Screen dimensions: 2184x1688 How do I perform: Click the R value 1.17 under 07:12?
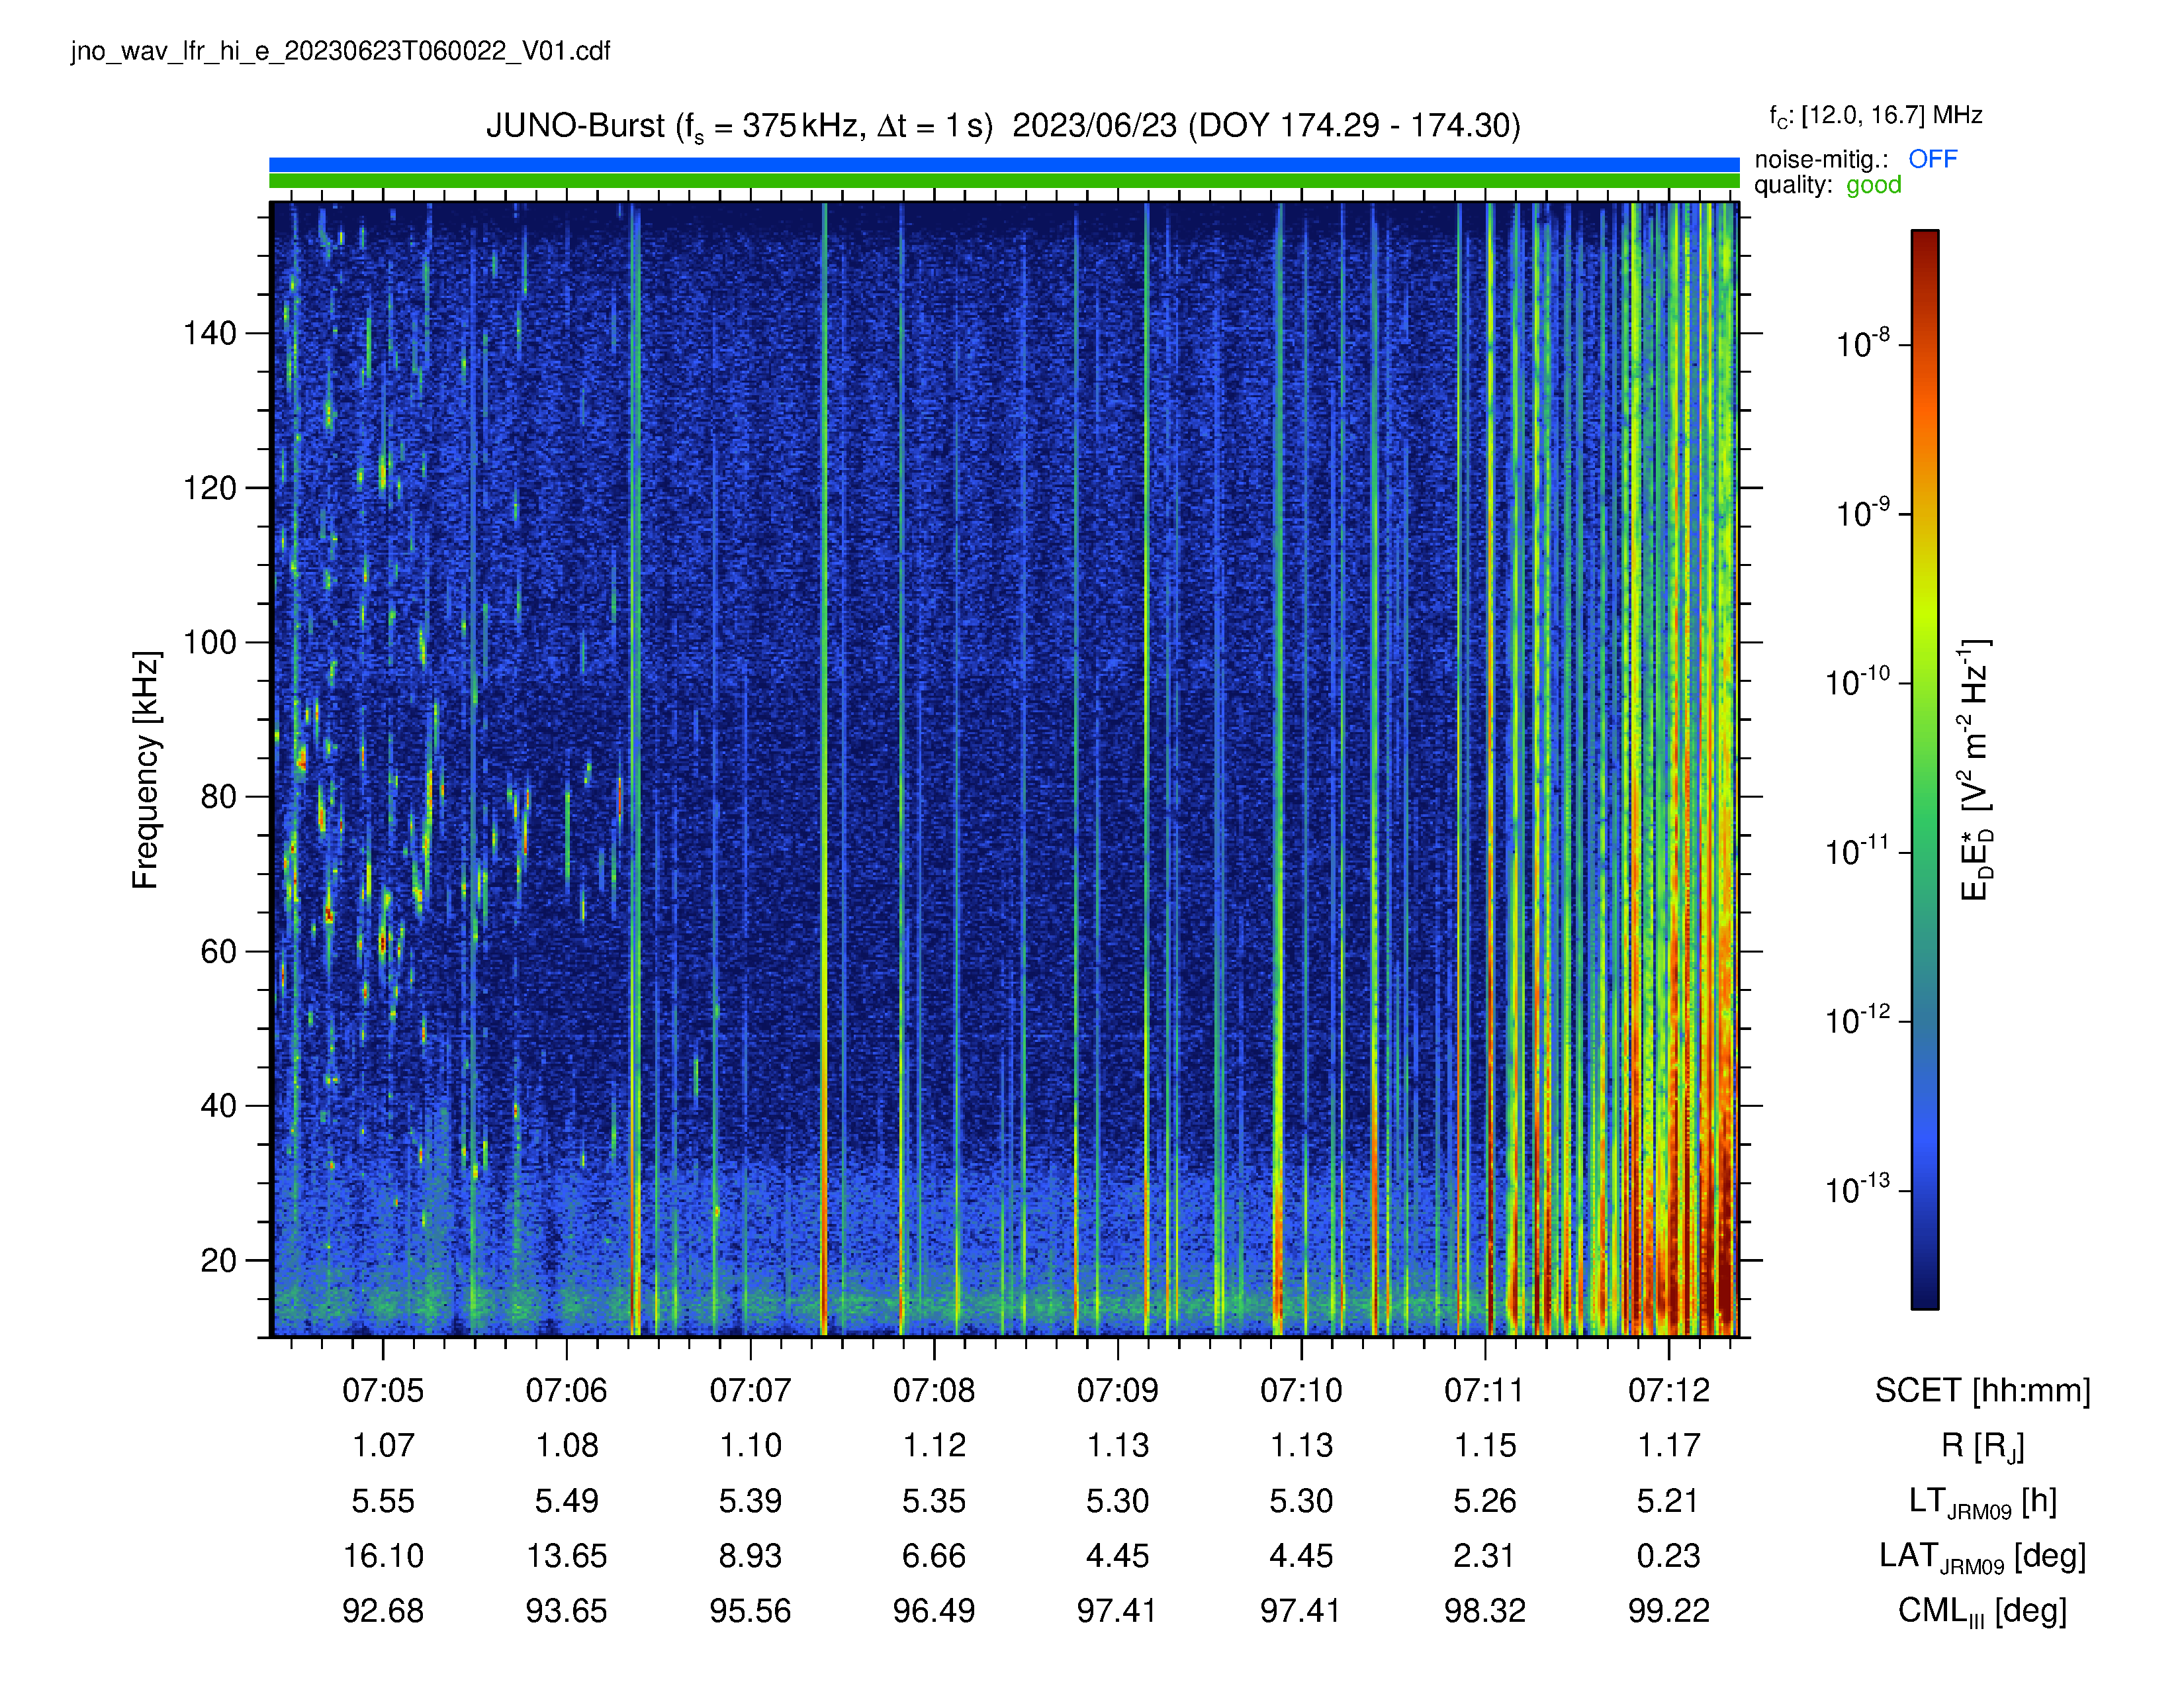[x=1669, y=1445]
